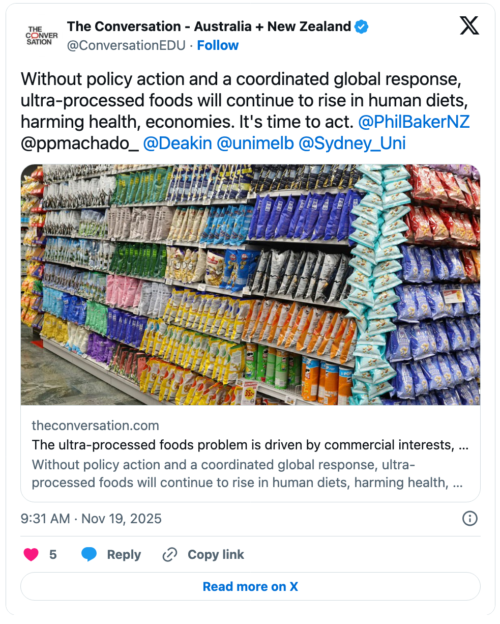
Task: Follow the ConversationEDU account
Action: 218,45
